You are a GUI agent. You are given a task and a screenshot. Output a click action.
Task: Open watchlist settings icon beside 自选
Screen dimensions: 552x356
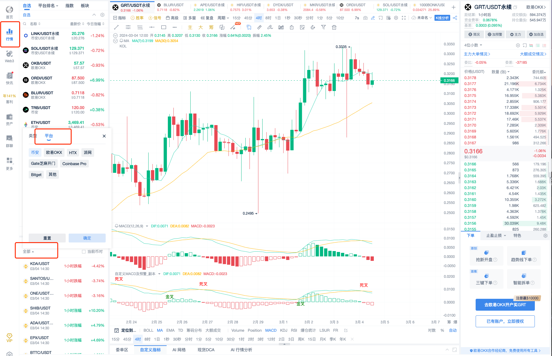(x=102, y=15)
